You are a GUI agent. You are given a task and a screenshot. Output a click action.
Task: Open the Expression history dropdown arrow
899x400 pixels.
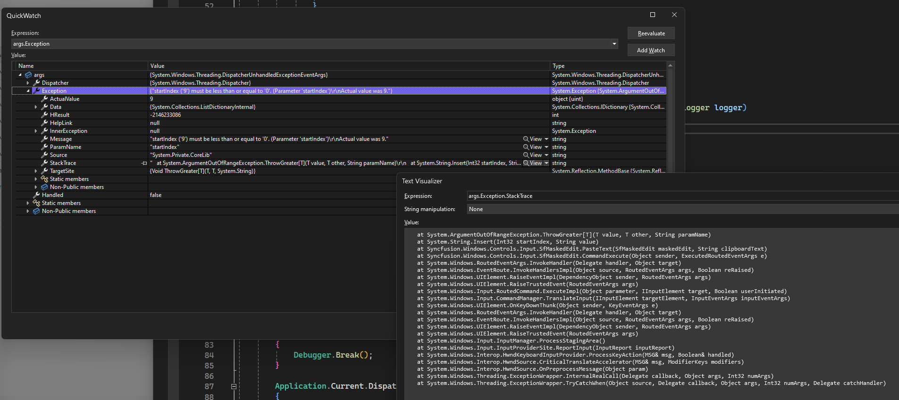pyautogui.click(x=614, y=44)
